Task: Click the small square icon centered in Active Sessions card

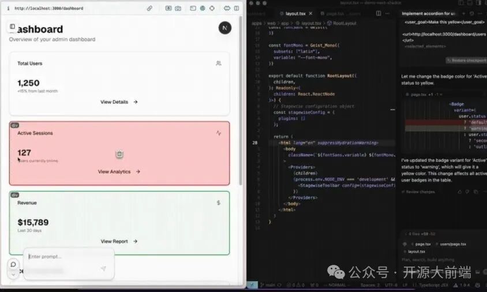Action: (x=119, y=154)
